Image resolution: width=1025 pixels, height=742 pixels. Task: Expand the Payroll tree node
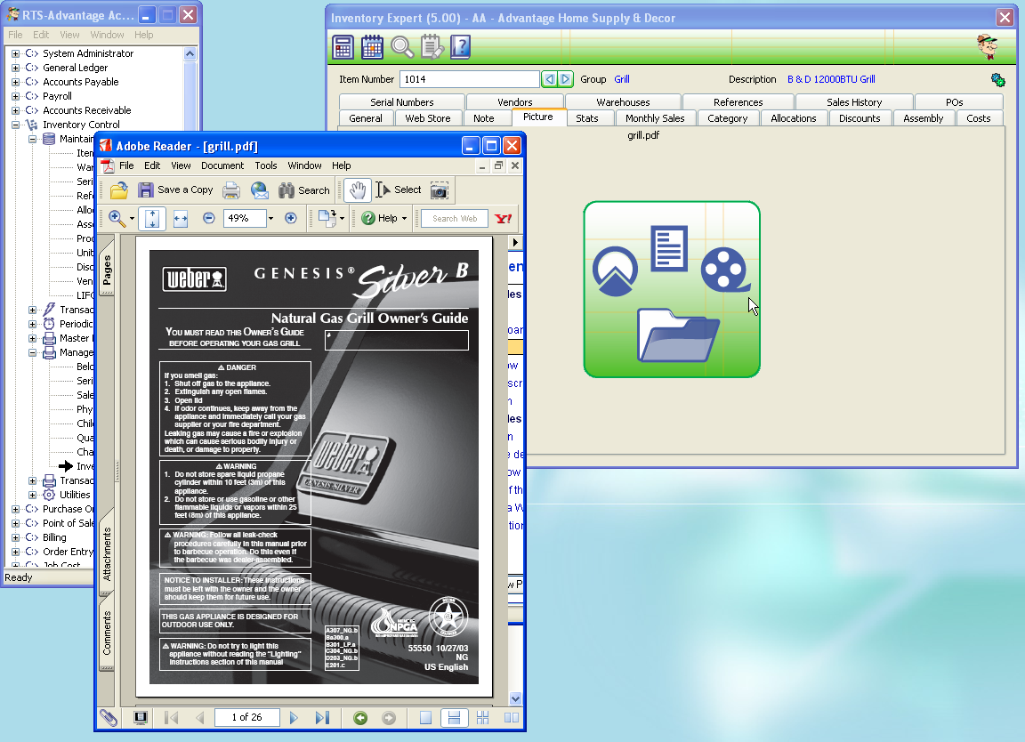click(15, 96)
